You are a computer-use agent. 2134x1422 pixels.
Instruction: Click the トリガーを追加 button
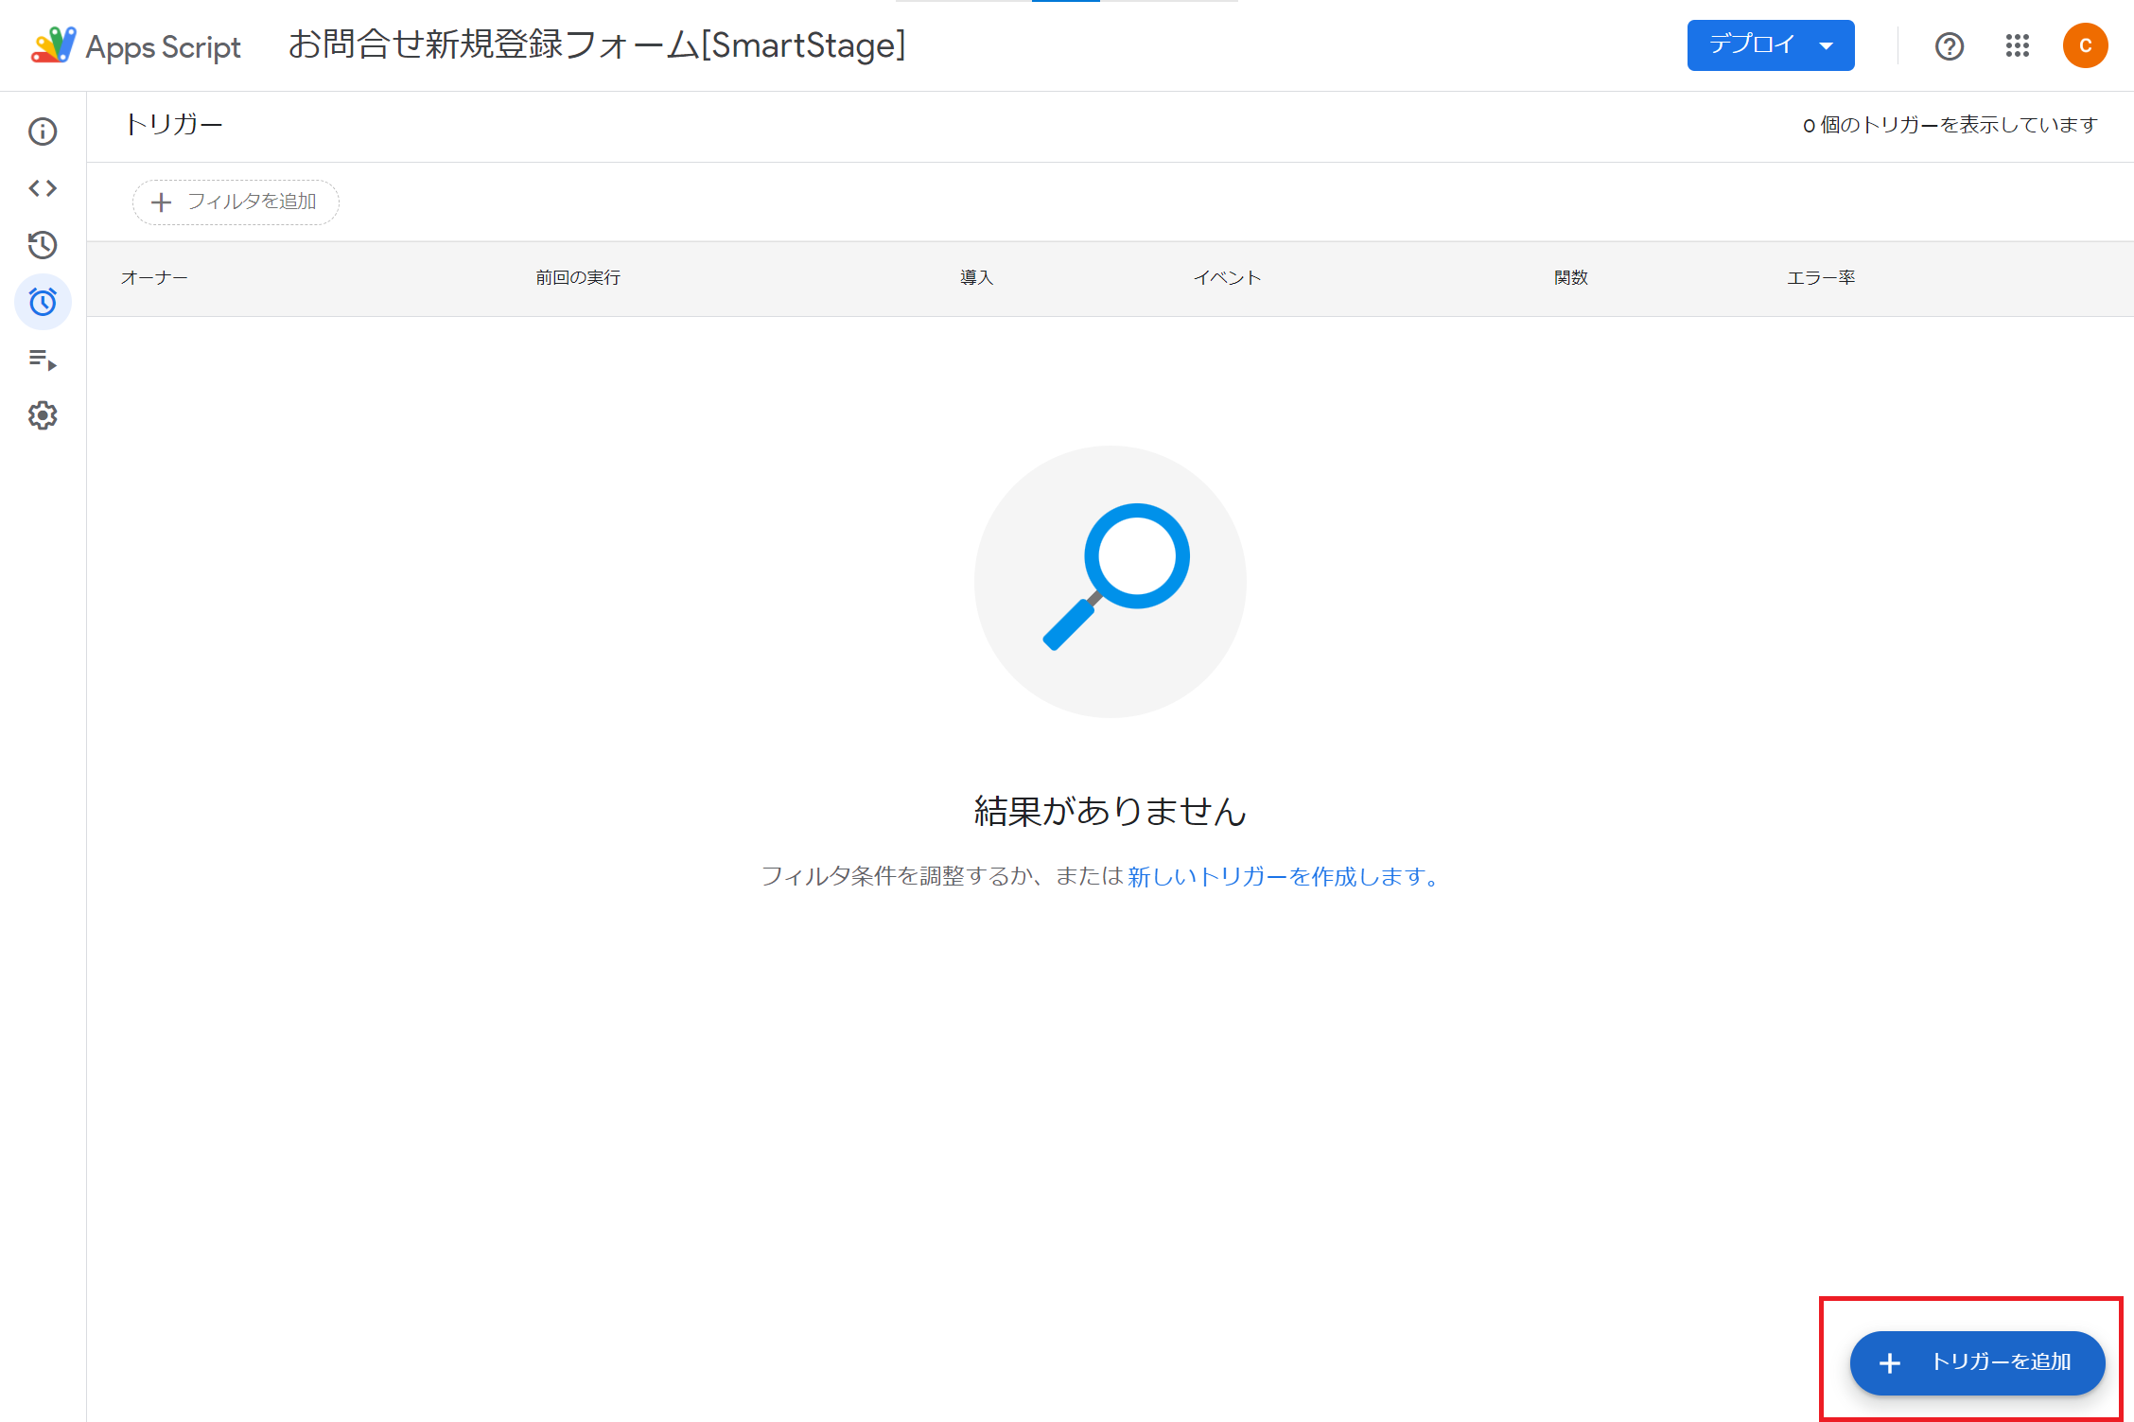pos(1977,1362)
